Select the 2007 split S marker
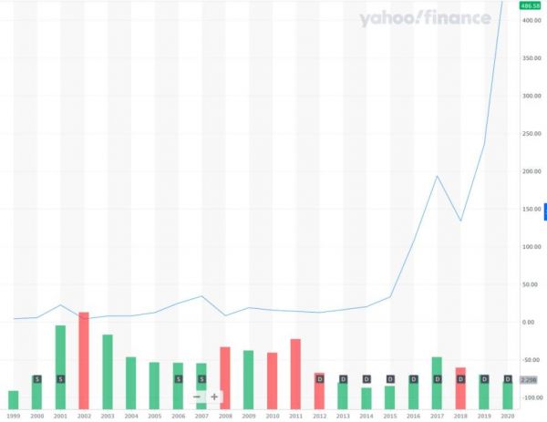 coord(201,378)
